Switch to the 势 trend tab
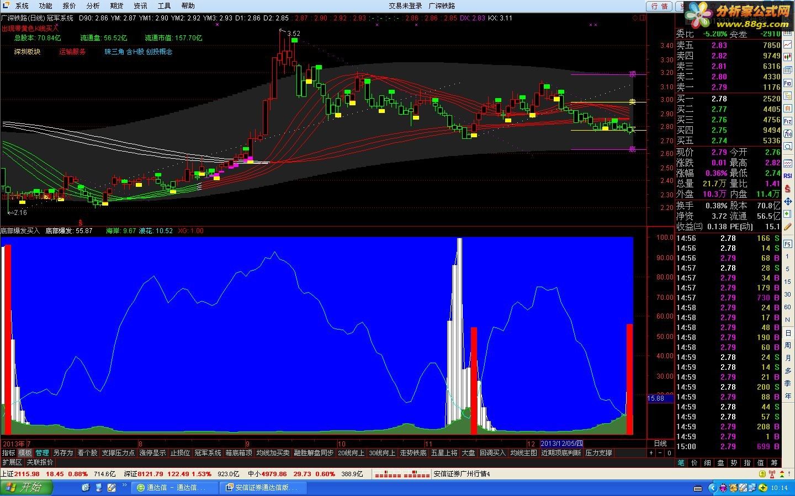The height and width of the screenshot is (496, 795). [734, 463]
